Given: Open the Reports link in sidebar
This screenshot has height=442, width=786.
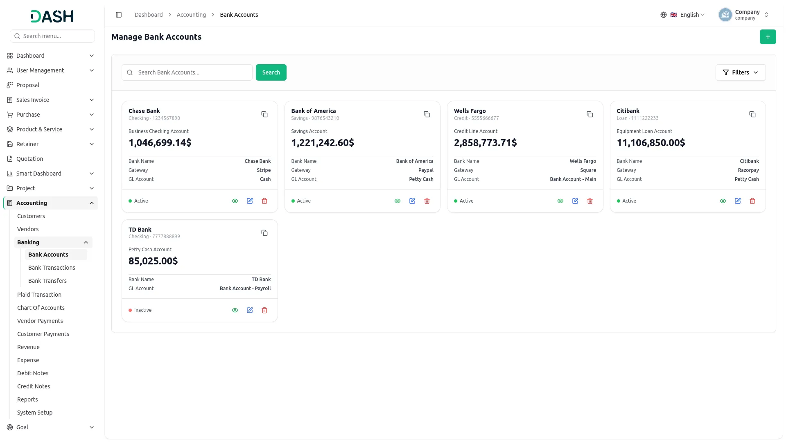Looking at the screenshot, I should (x=27, y=399).
